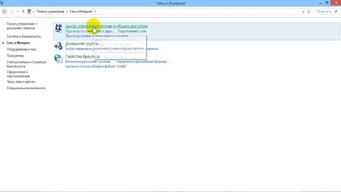Expand the chevron before Панель управления breadcrumb
This screenshot has height=192, width=341.
[x=34, y=12]
